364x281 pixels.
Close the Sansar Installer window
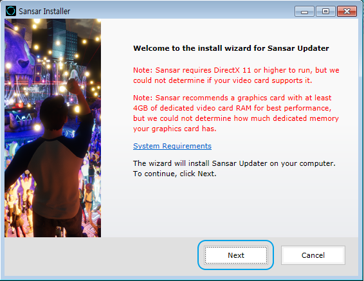click(x=347, y=12)
